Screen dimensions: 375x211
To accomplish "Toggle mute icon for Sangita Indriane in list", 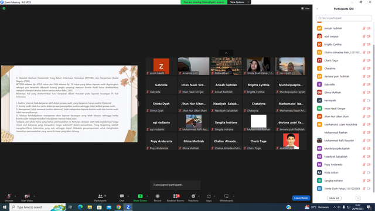I will click(364, 181).
